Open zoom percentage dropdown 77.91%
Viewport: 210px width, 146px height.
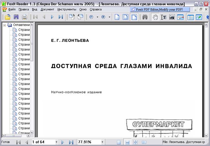pyautogui.click(x=102, y=142)
